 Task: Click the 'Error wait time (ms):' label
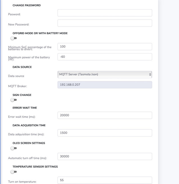pos(22,117)
